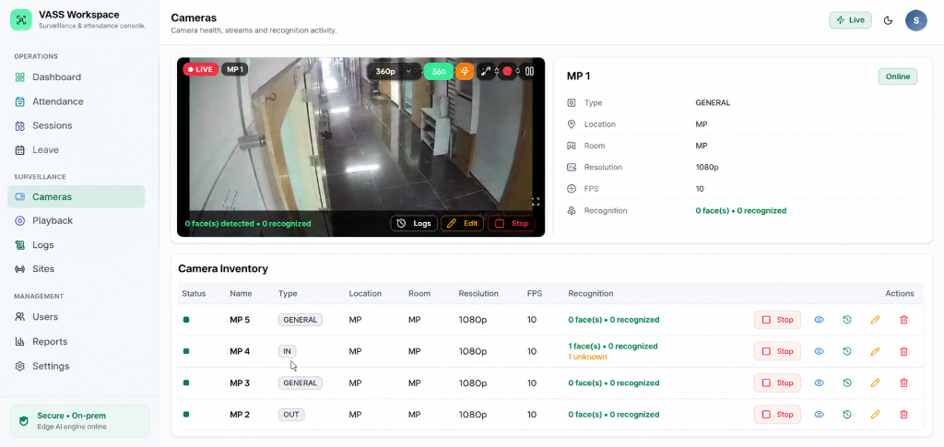944x447 pixels.
Task: View the MP 4 camera with eye icon
Action: (819, 351)
